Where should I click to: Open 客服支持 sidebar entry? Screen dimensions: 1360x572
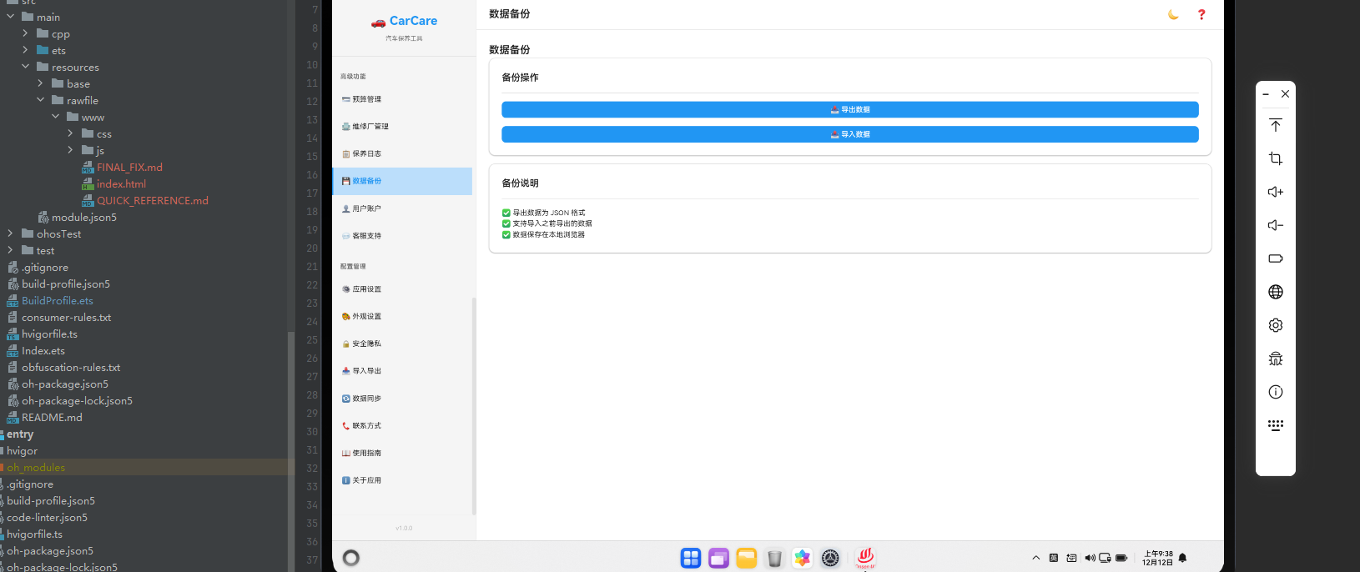point(402,236)
